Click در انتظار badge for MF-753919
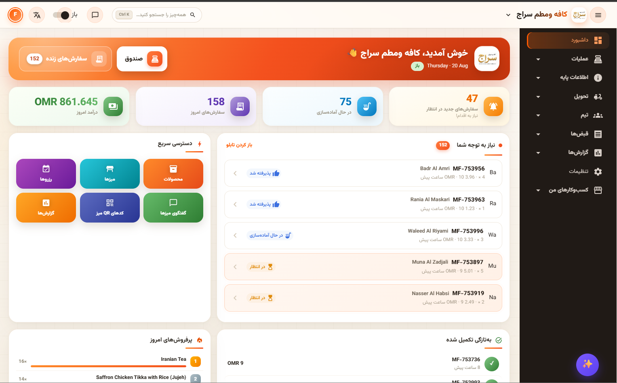The image size is (617, 383). tap(261, 298)
